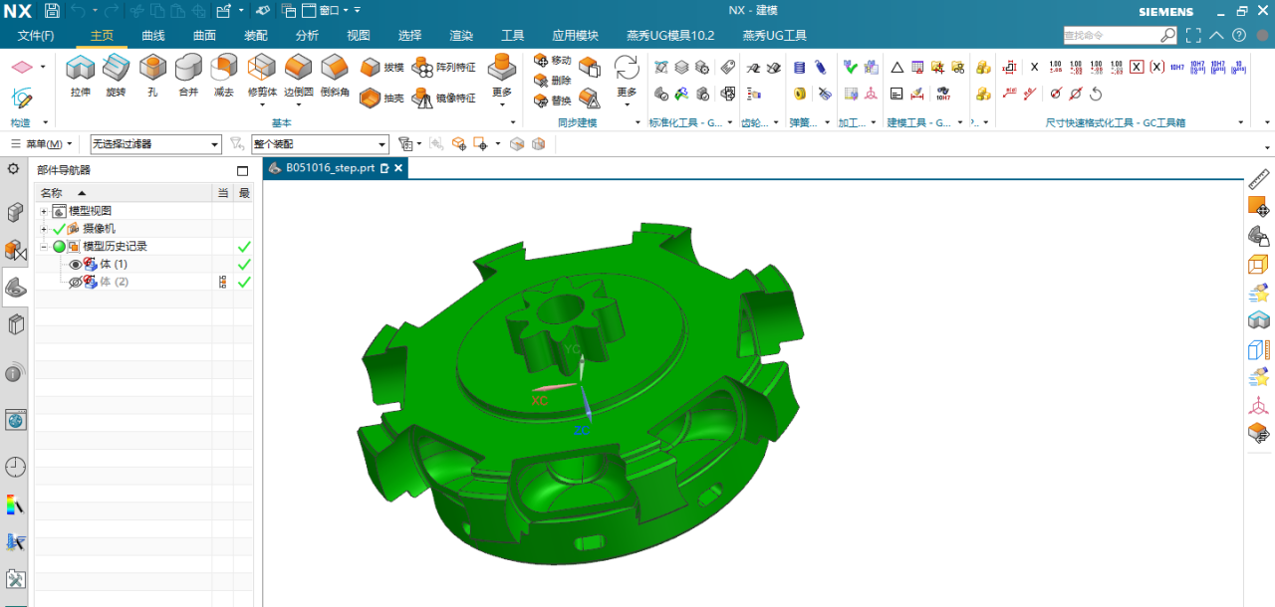Hide 体 (1) using its eye icon
Screen dimensions: 1275x607
click(75, 265)
